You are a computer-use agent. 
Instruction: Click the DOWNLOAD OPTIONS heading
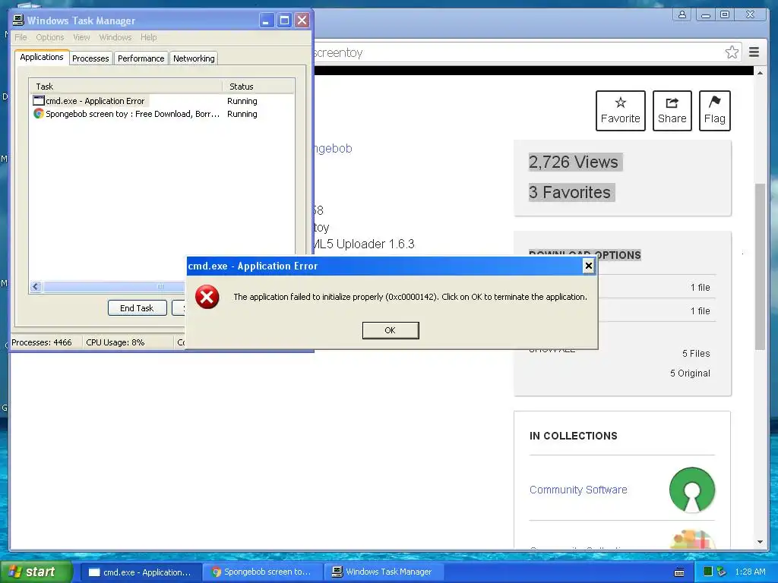click(x=585, y=255)
